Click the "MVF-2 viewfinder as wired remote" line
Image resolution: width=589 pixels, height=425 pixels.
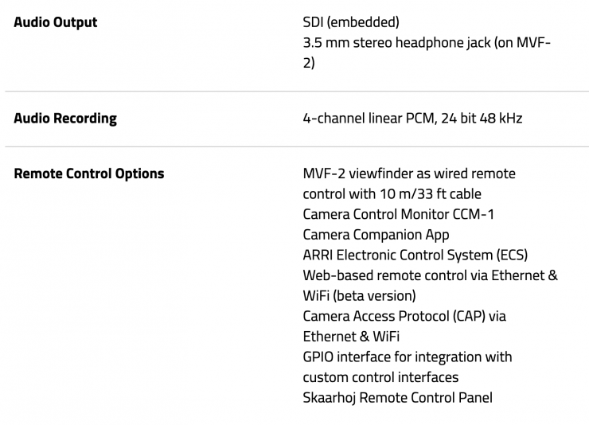(409, 174)
